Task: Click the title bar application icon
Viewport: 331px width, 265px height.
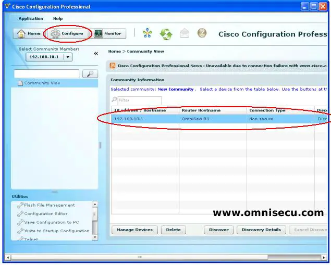Action: 8,6
